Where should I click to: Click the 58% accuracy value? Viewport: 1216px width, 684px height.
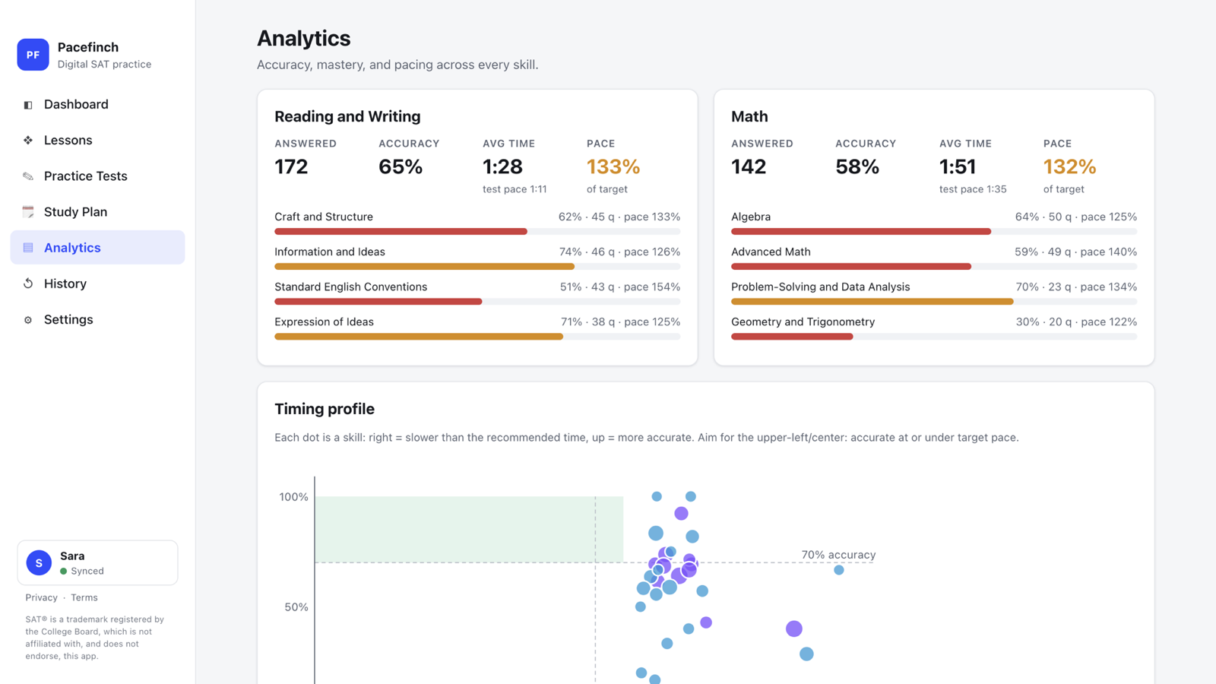pyautogui.click(x=857, y=166)
